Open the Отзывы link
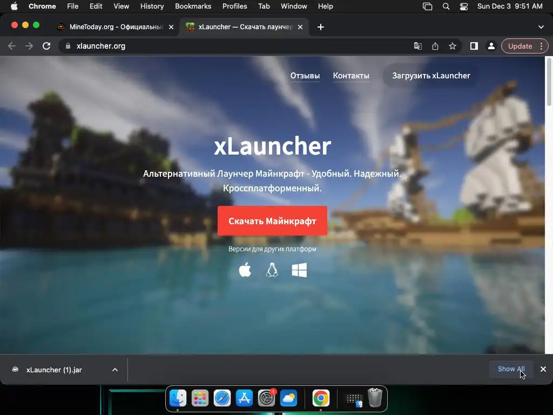Screen dimensions: 553x415 [x=305, y=76]
